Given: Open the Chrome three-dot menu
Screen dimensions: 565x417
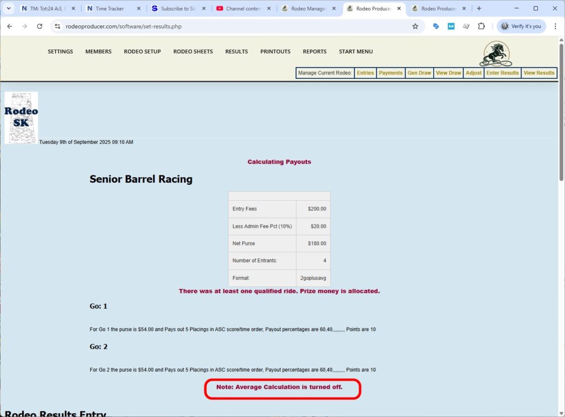Looking at the screenshot, I should tap(555, 26).
